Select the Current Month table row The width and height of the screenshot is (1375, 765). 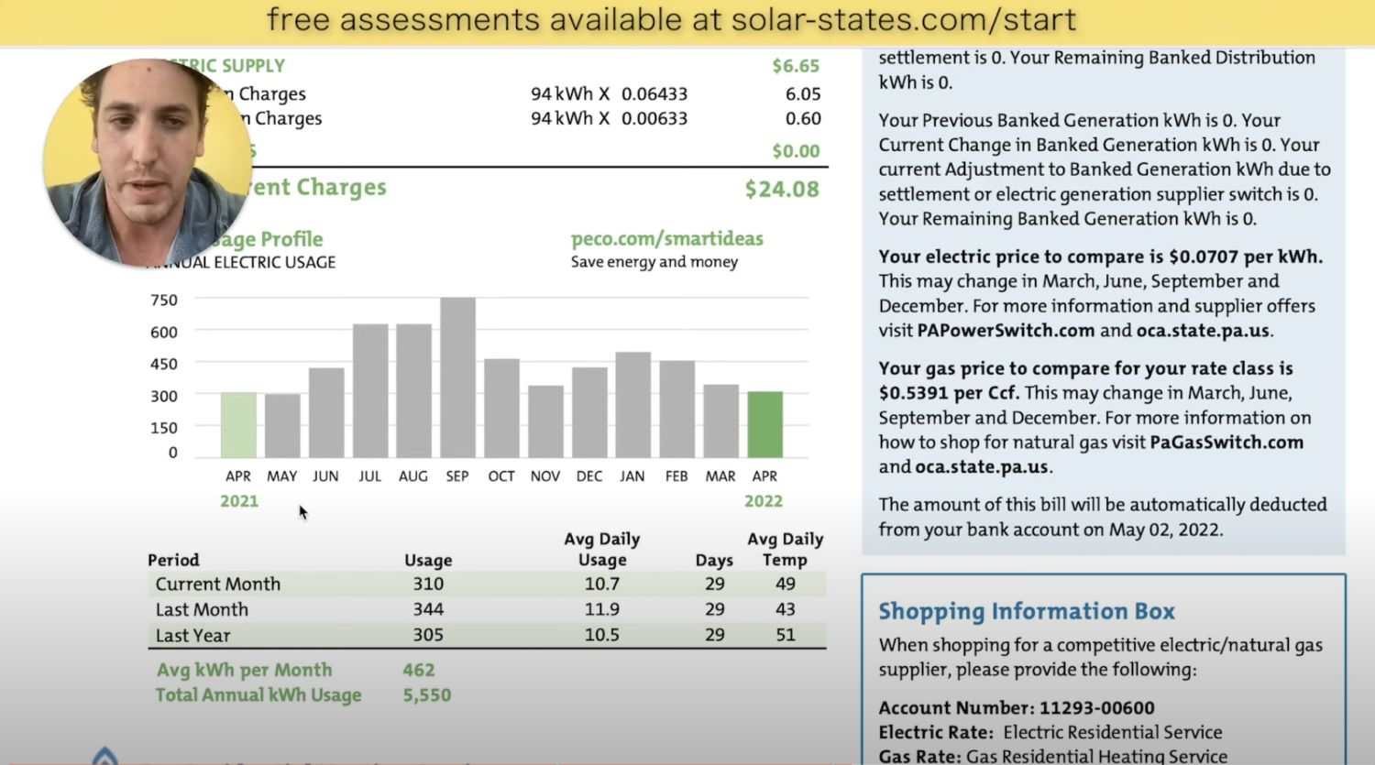click(486, 585)
